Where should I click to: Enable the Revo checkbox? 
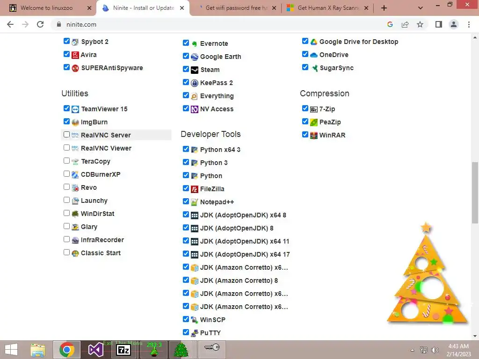[66, 187]
